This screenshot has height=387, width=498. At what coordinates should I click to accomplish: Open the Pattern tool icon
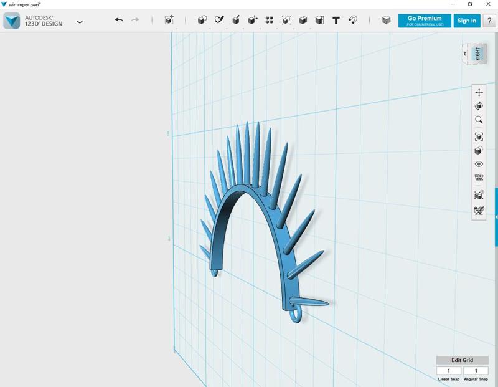[x=270, y=20]
